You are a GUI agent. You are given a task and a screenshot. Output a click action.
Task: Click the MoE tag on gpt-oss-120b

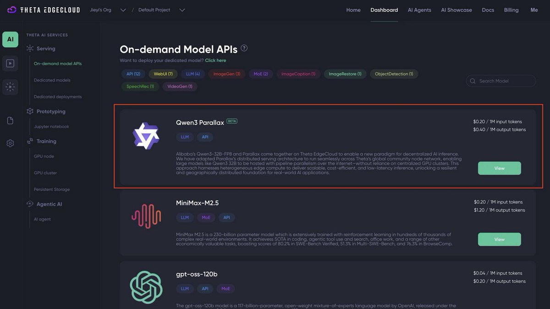226,289
